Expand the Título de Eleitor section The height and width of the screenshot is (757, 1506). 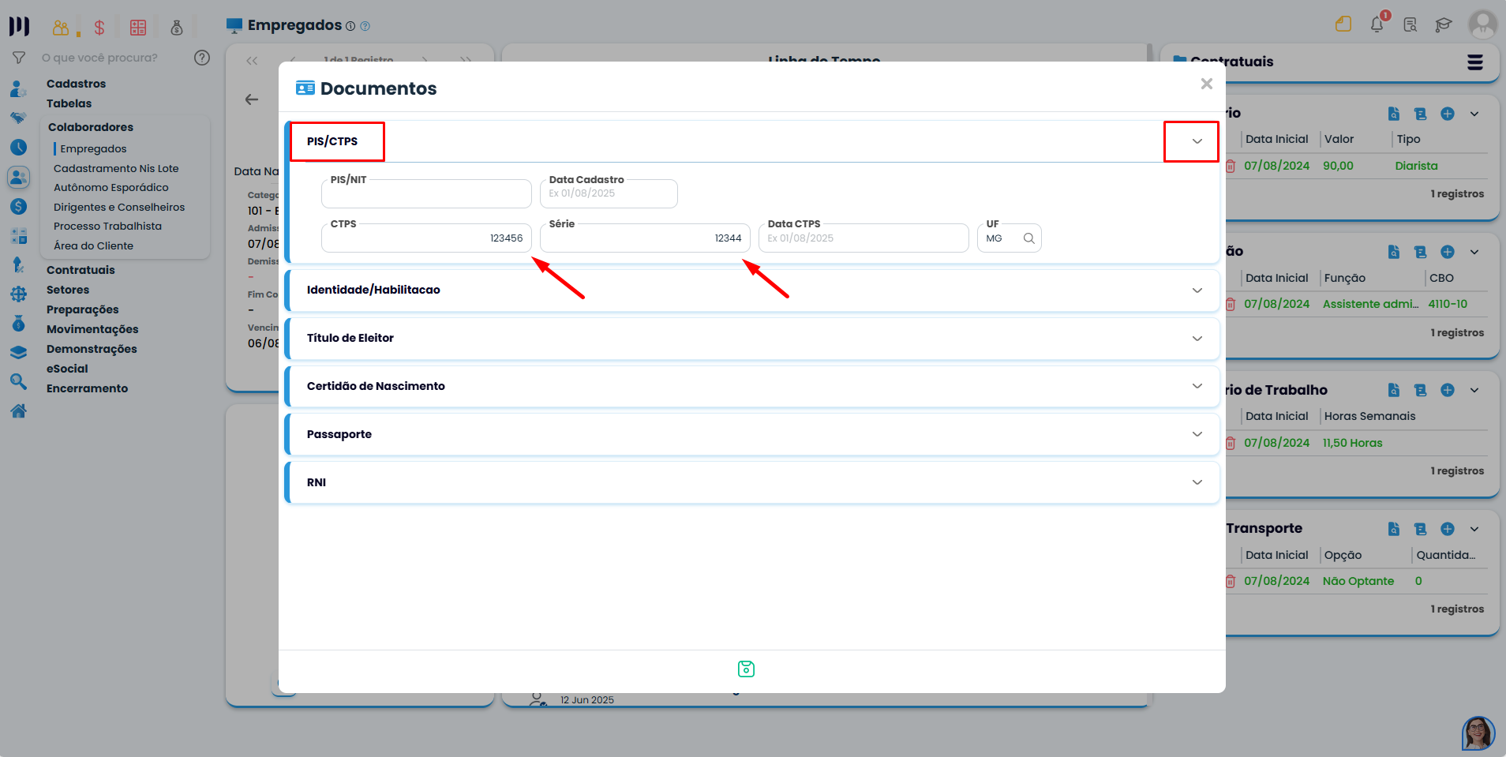tap(1197, 339)
